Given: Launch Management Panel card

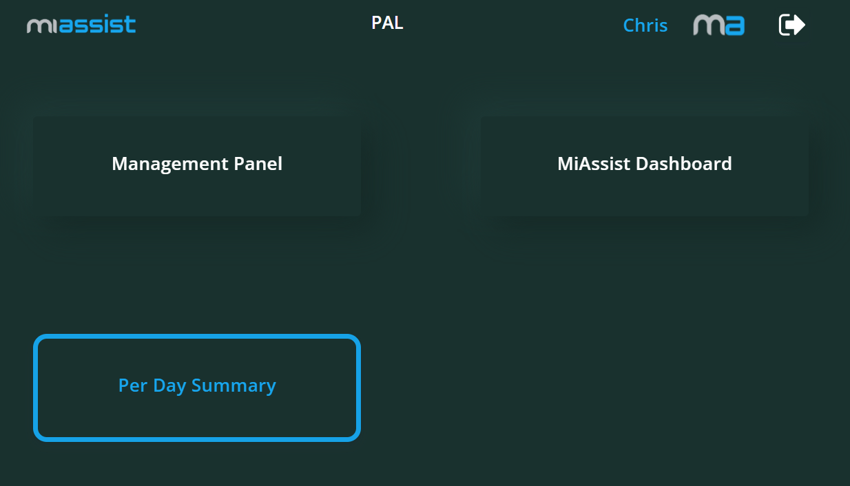Looking at the screenshot, I should pos(197,166).
